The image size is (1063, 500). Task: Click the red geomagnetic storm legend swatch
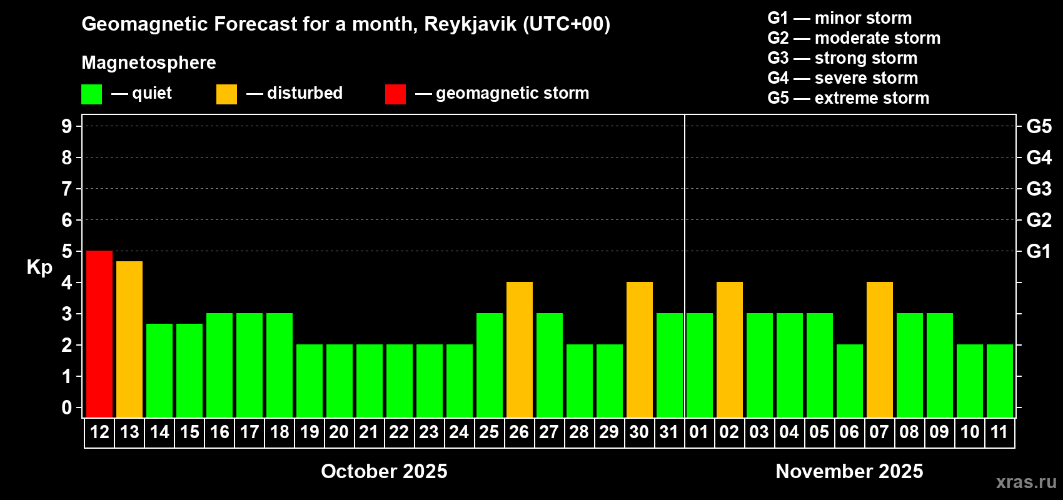point(395,94)
